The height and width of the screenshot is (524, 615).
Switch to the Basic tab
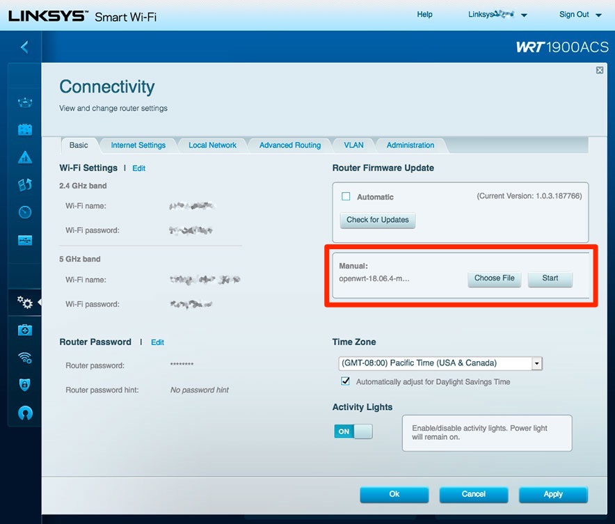tap(79, 145)
